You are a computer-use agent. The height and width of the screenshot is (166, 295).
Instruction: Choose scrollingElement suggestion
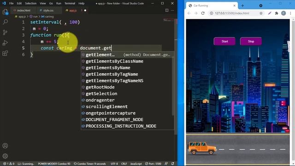click(127, 107)
